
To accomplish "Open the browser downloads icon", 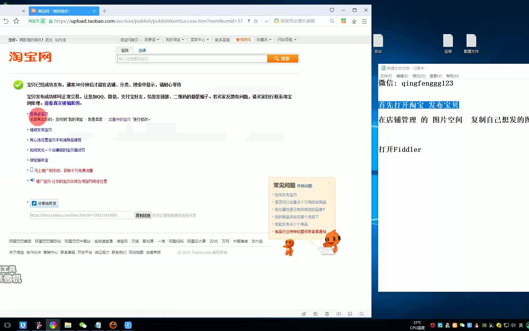I will point(354,21).
